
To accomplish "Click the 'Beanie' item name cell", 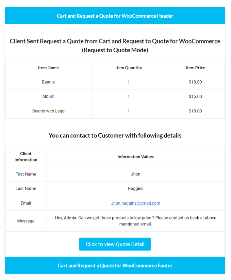I will pos(48,82).
